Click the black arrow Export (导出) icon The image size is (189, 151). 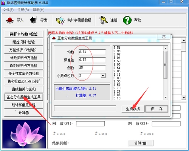coord(33,20)
